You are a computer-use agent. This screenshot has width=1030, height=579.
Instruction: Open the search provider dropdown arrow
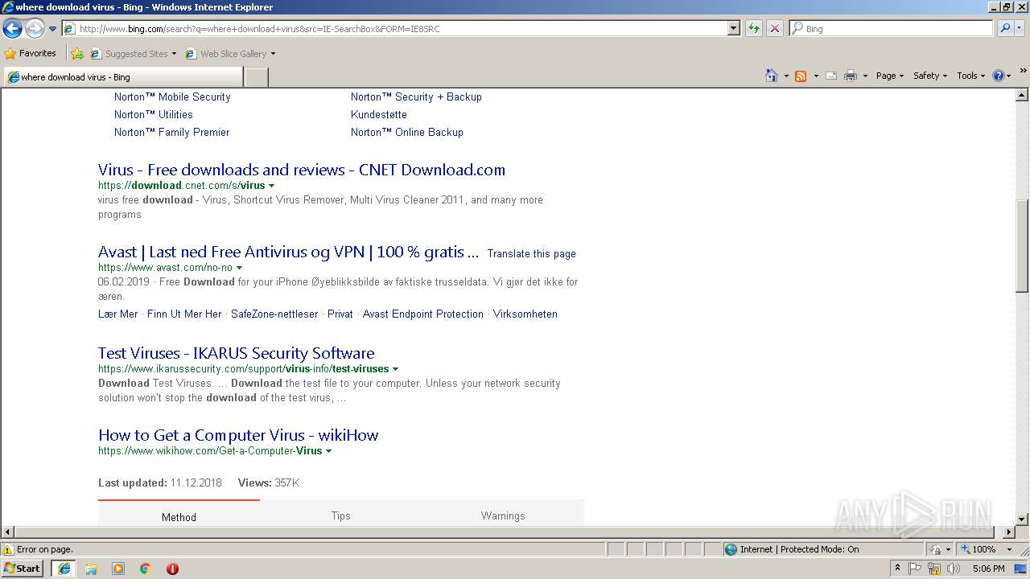(x=1020, y=28)
